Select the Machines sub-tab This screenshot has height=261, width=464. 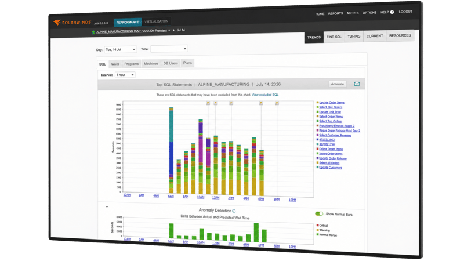coord(151,63)
